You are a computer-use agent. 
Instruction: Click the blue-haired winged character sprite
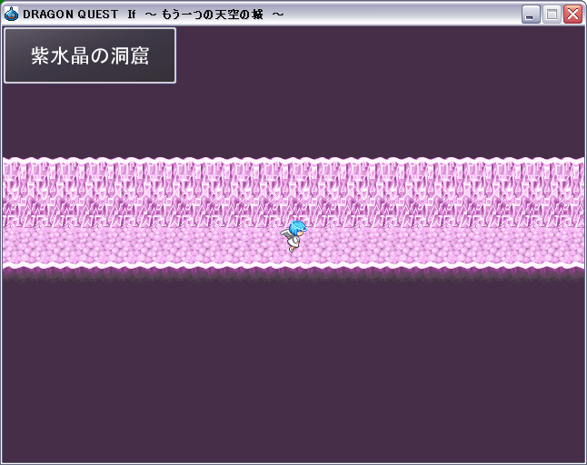point(293,236)
